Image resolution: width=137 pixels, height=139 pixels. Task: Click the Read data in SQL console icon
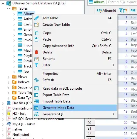pyautogui.click(x=36, y=88)
